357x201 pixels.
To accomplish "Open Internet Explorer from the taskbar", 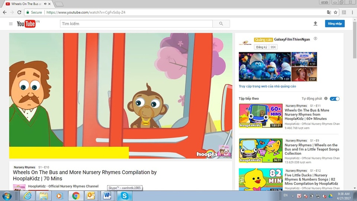I will [28, 196].
